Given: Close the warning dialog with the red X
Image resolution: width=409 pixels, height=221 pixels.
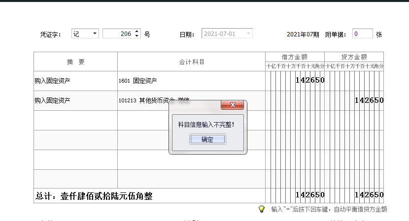Looking at the screenshot, I should tap(233, 105).
